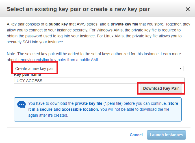
Task: Click '(*.pem file)' text in the notice
Action: tap(113, 103)
